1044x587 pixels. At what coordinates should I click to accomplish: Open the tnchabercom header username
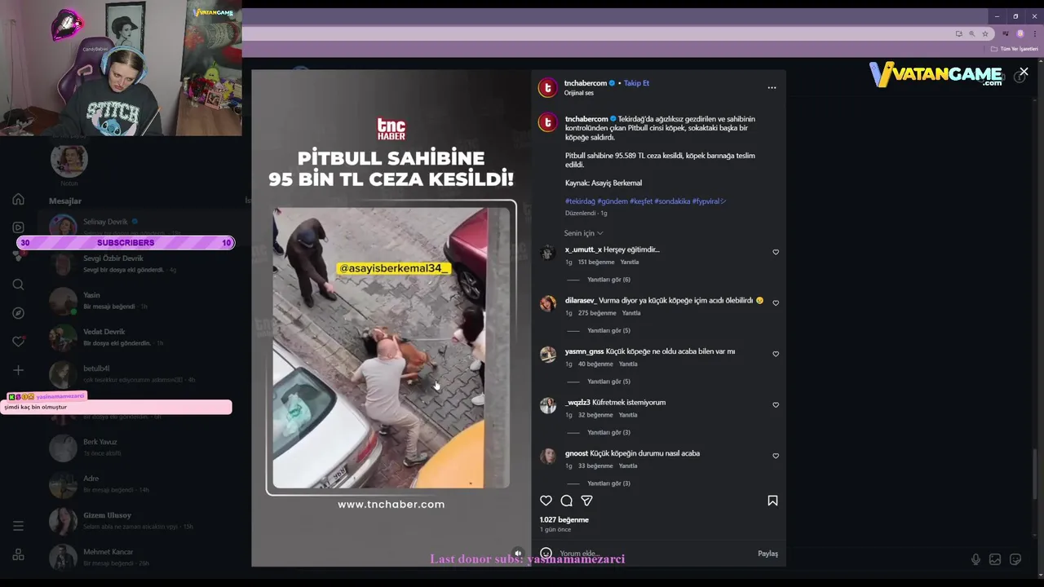tap(586, 83)
